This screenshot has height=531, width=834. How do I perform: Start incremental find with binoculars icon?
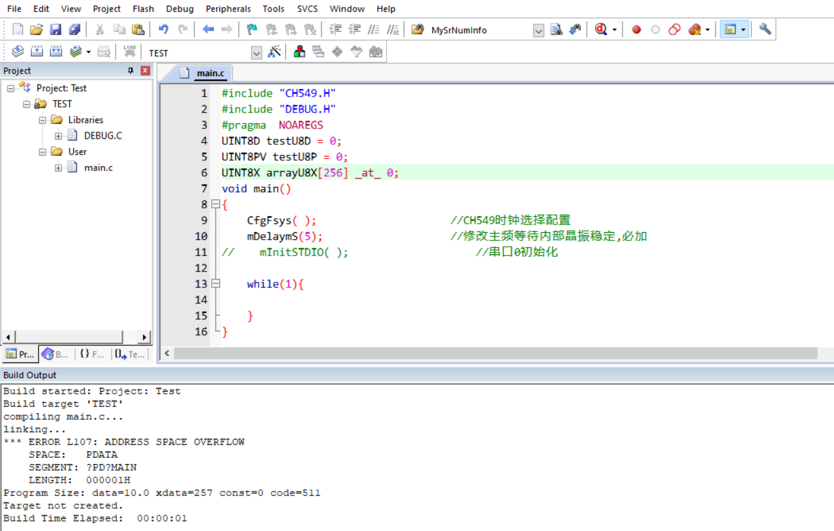(x=575, y=30)
